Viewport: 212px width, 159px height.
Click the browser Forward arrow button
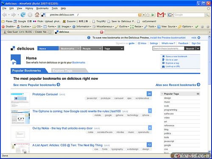pyautogui.click(x=14, y=15)
